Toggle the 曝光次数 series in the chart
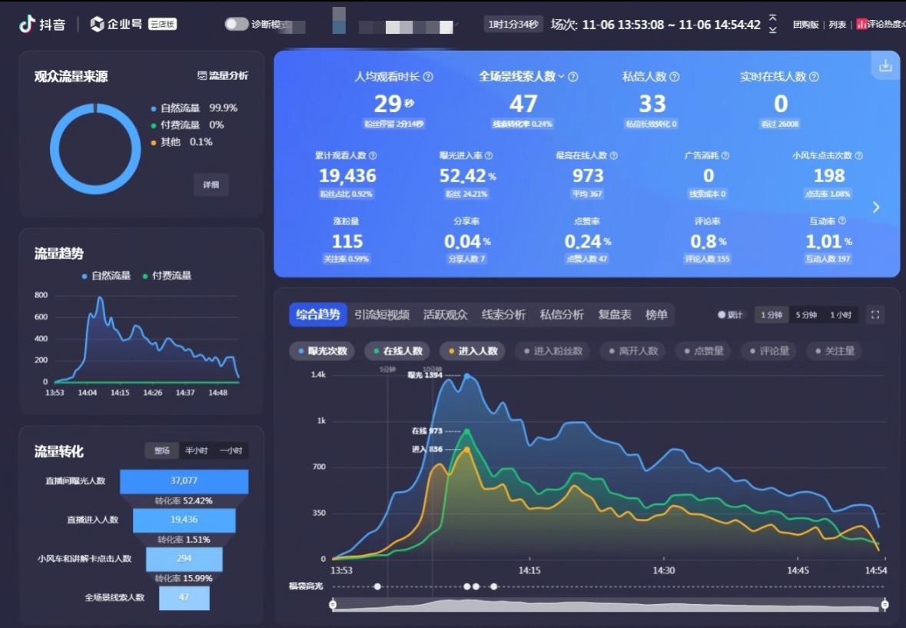The image size is (906, 628). click(323, 351)
